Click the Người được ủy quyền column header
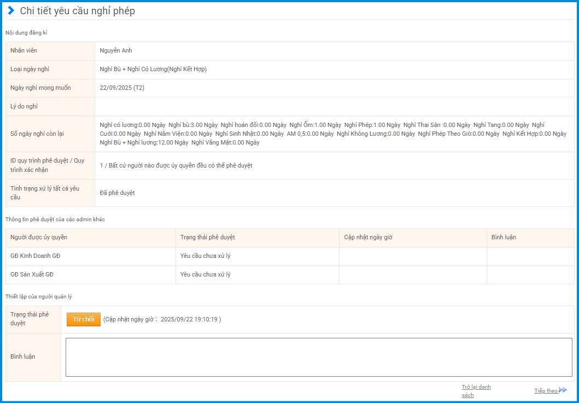 (x=39, y=238)
